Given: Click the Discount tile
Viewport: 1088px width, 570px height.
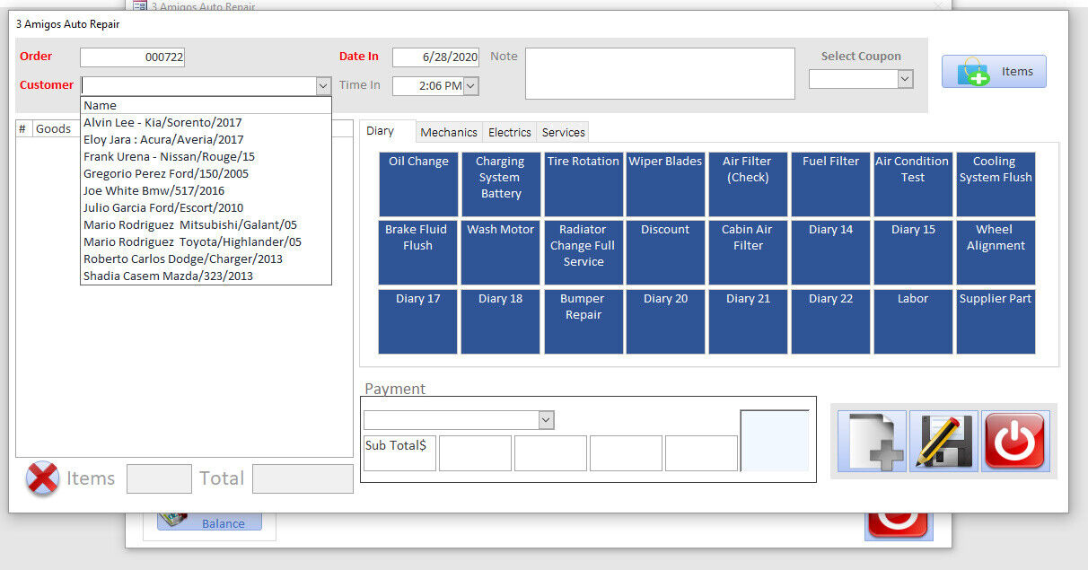Looking at the screenshot, I should point(665,252).
